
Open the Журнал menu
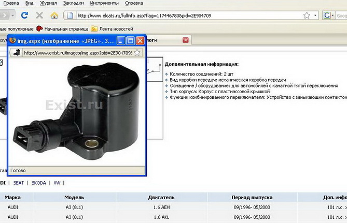pos(48,3)
